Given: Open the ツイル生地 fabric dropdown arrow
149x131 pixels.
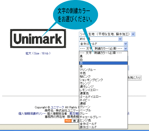Looking at the screenshot, I should 133,34.
